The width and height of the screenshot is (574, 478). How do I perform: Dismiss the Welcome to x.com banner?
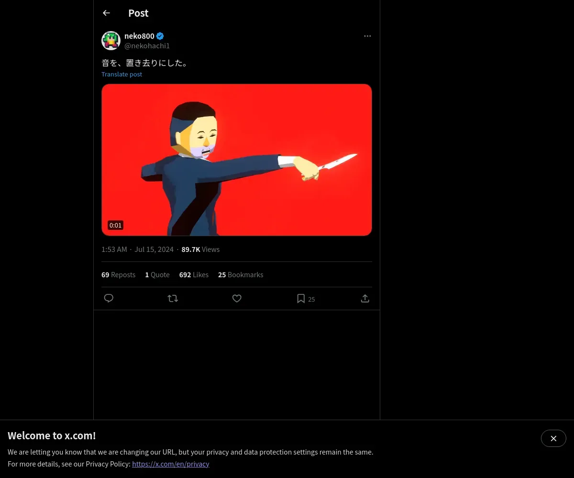[x=553, y=438]
